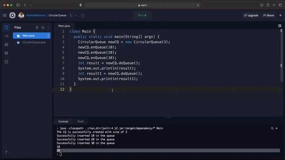Open Main.java file options menu

coord(48,36)
